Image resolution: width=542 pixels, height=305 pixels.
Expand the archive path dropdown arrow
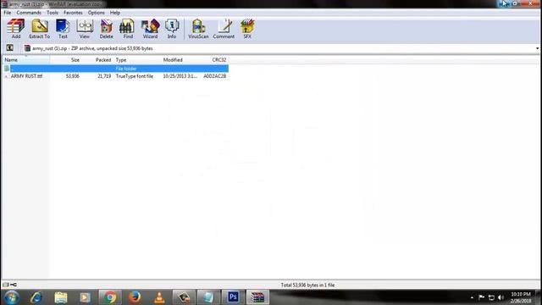[537, 48]
